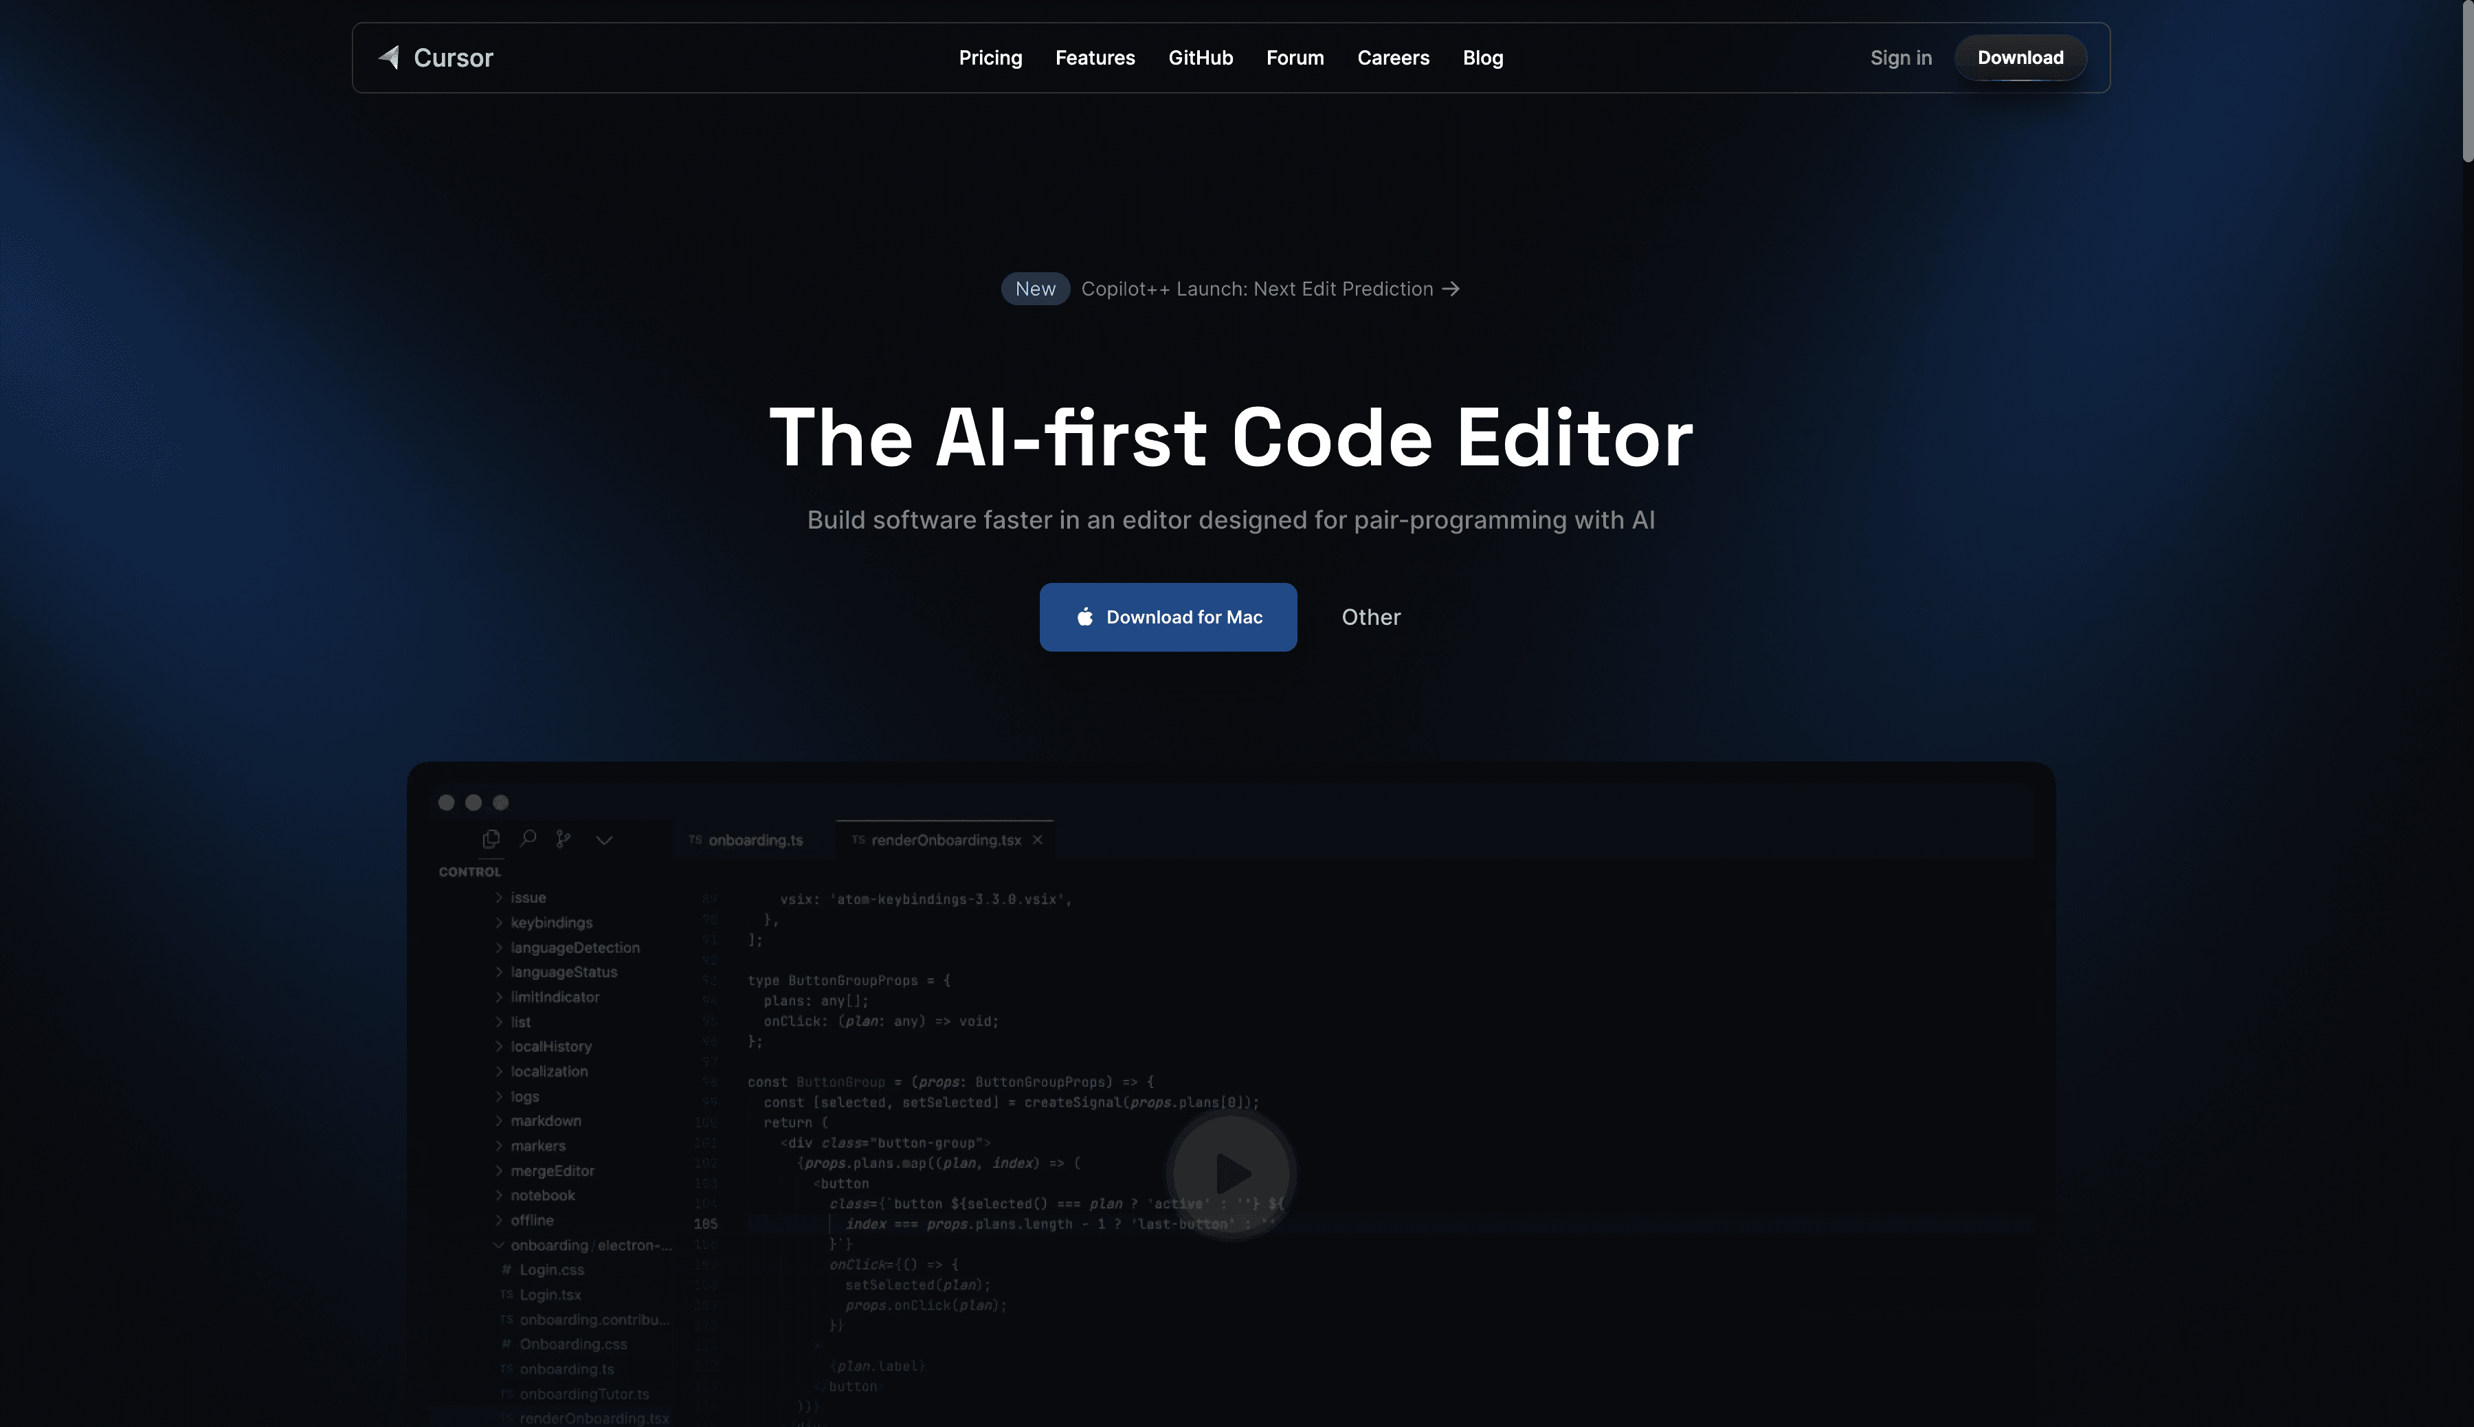
Task: Expand the list folder
Action: pyautogui.click(x=513, y=1022)
